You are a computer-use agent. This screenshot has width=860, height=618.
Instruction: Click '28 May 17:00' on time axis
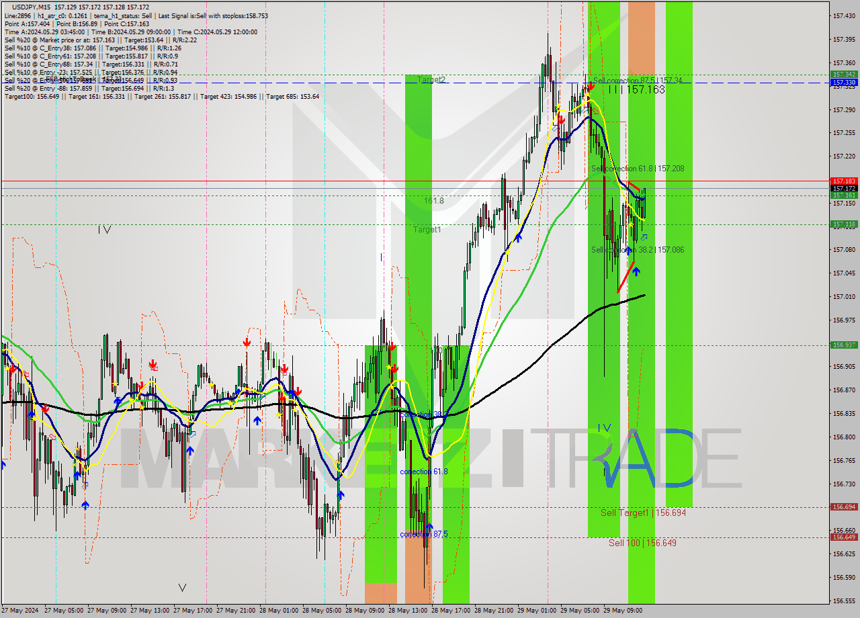click(x=451, y=611)
